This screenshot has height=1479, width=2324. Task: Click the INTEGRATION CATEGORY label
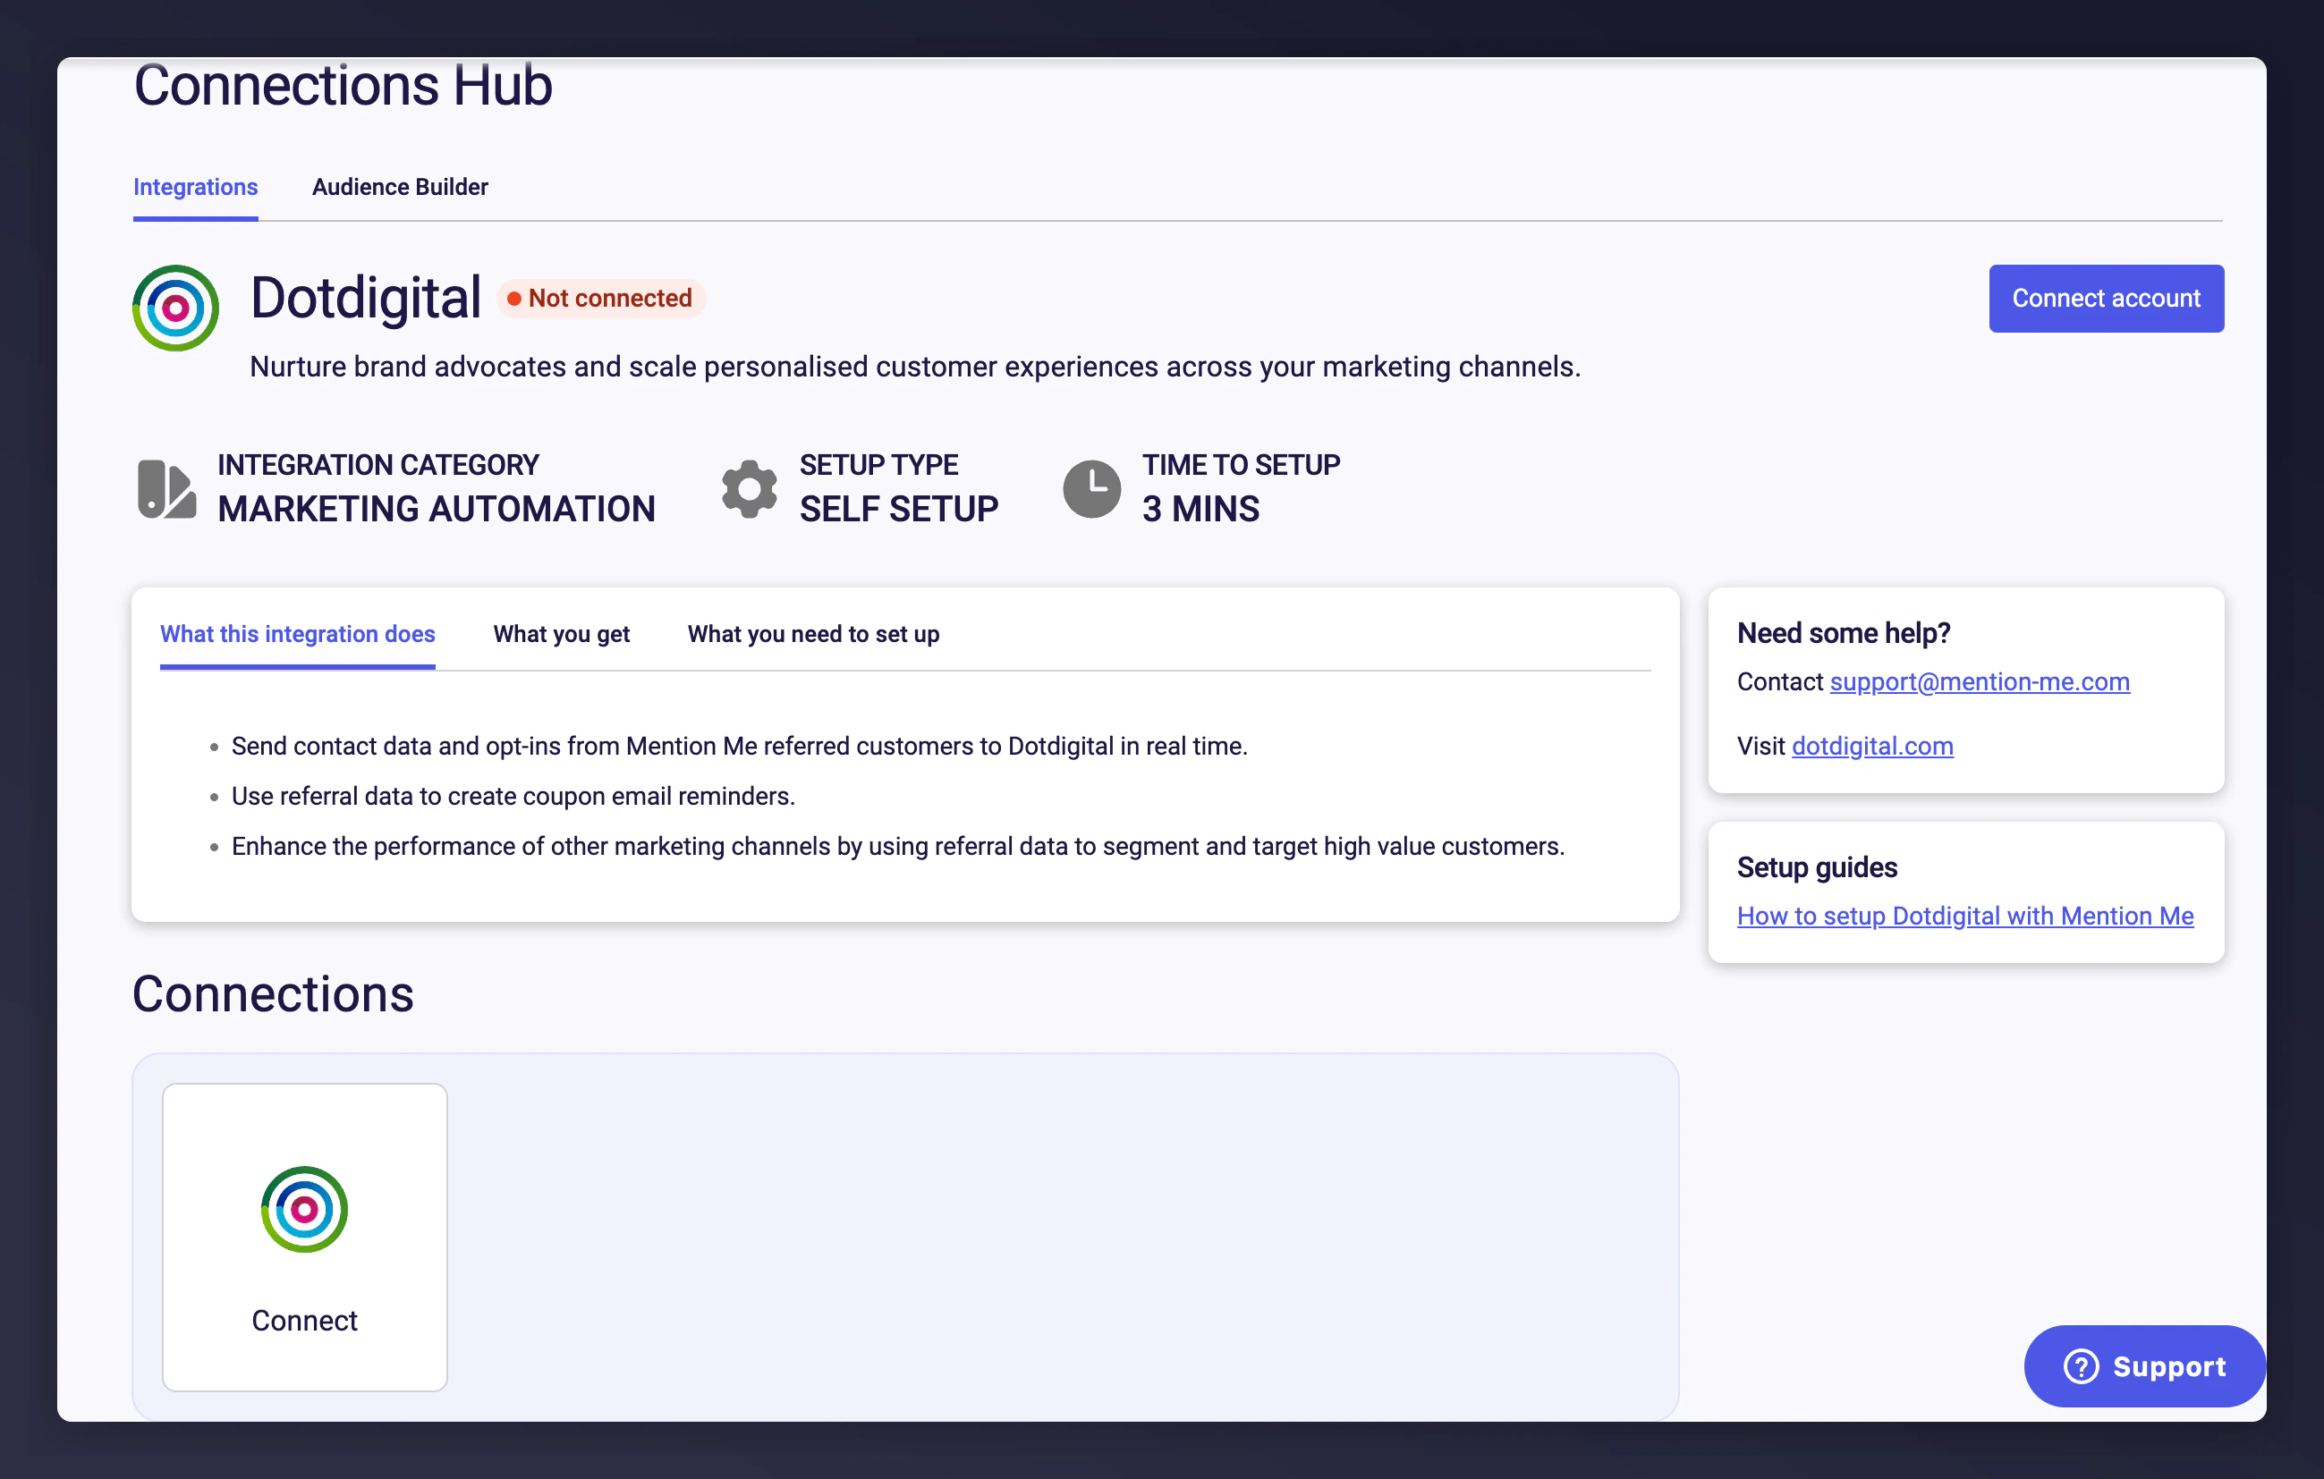(378, 465)
